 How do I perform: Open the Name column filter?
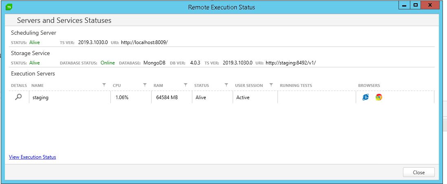(104, 85)
